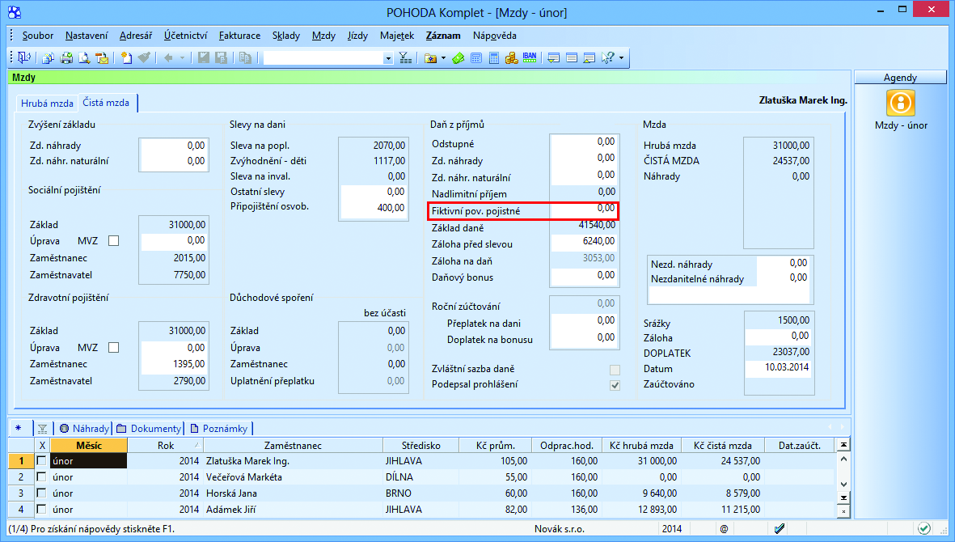The height and width of the screenshot is (542, 955).
Task: Click the gold coins icon
Action: (x=512, y=58)
